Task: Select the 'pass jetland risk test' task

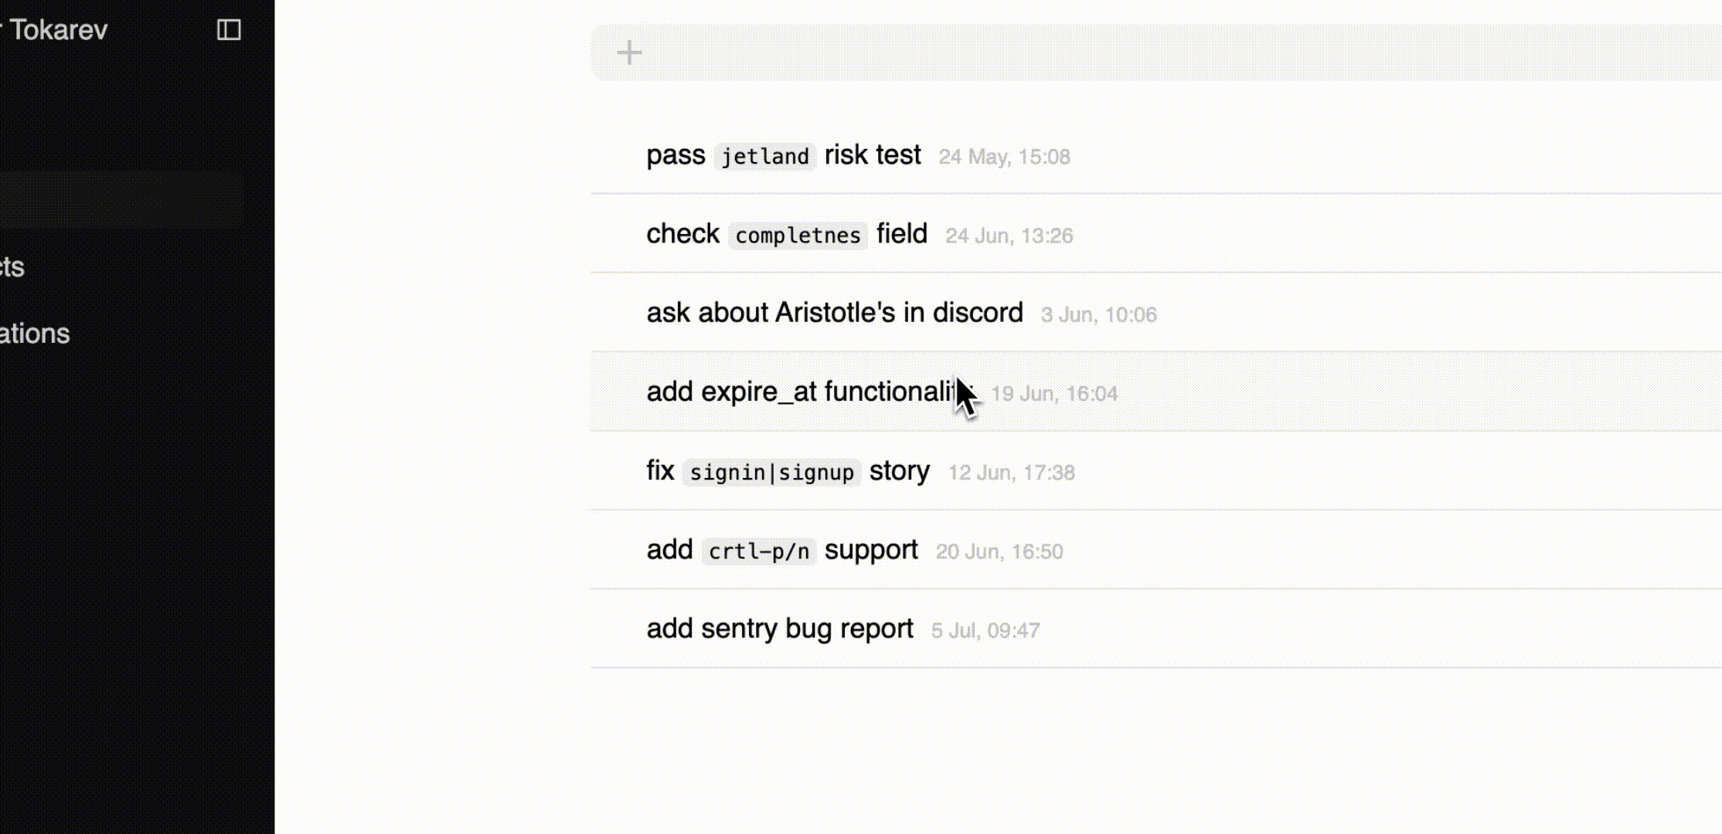Action: pos(1156,155)
